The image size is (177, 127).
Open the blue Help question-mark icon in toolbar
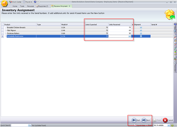(35, 2)
